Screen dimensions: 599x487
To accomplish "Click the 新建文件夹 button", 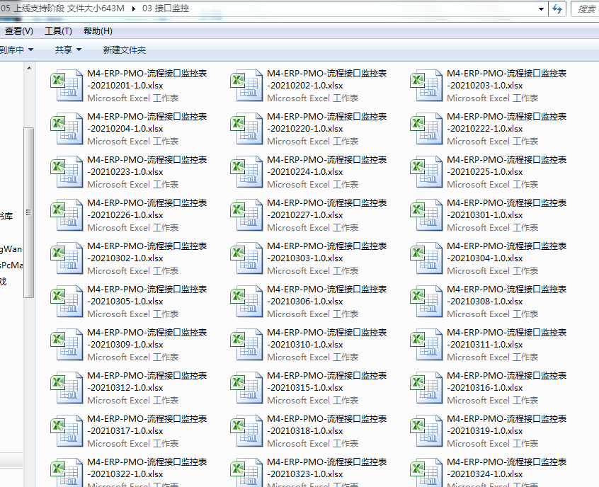I will point(124,50).
